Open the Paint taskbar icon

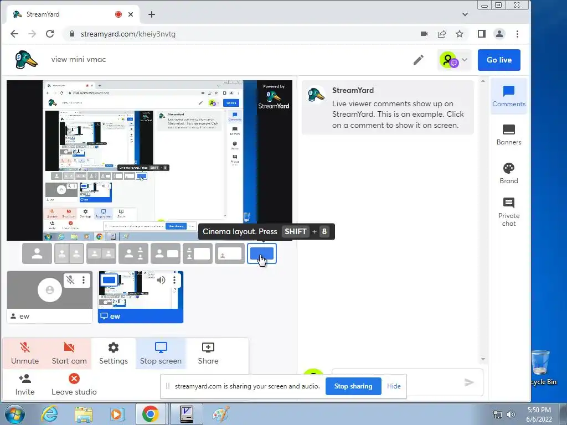point(220,414)
